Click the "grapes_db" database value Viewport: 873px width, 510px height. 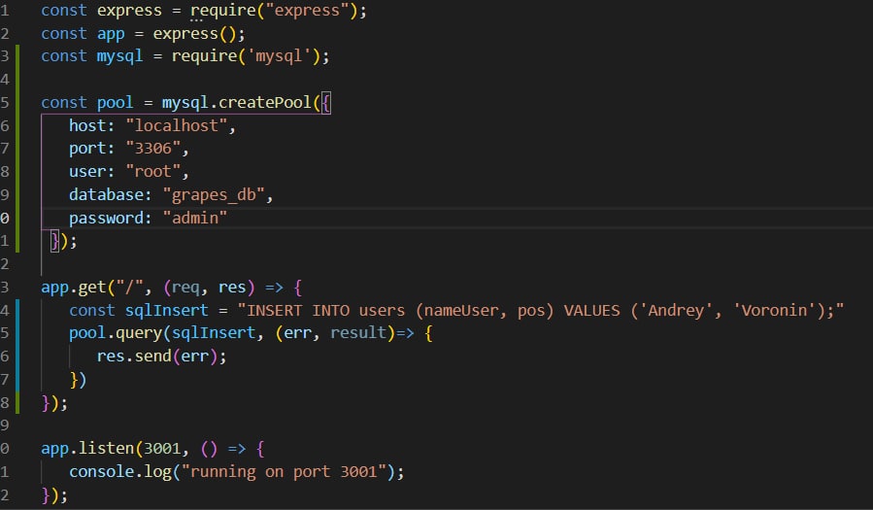[214, 195]
